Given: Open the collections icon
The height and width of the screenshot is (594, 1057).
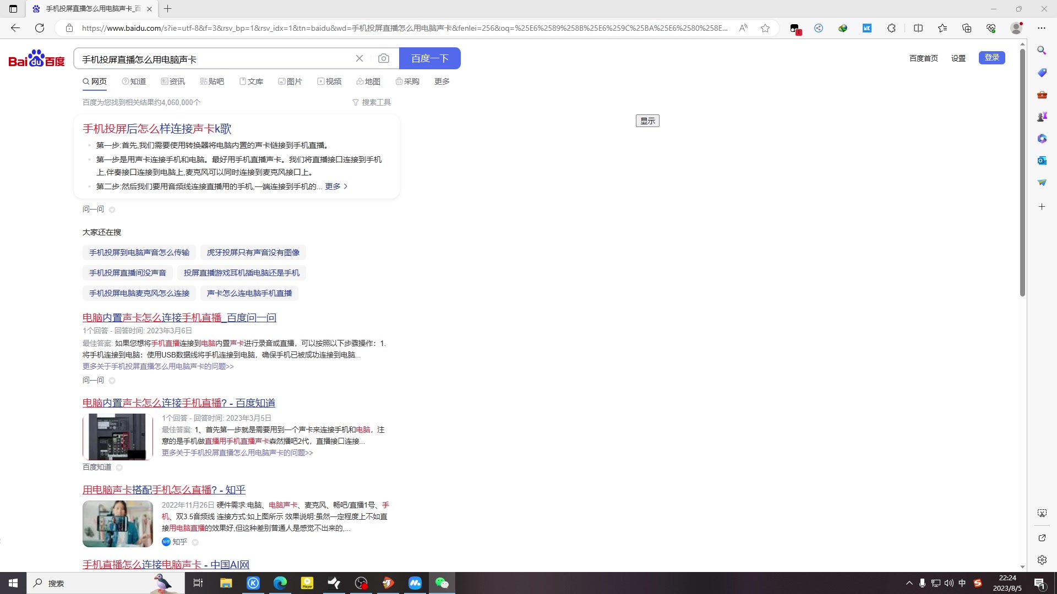Looking at the screenshot, I should [967, 28].
